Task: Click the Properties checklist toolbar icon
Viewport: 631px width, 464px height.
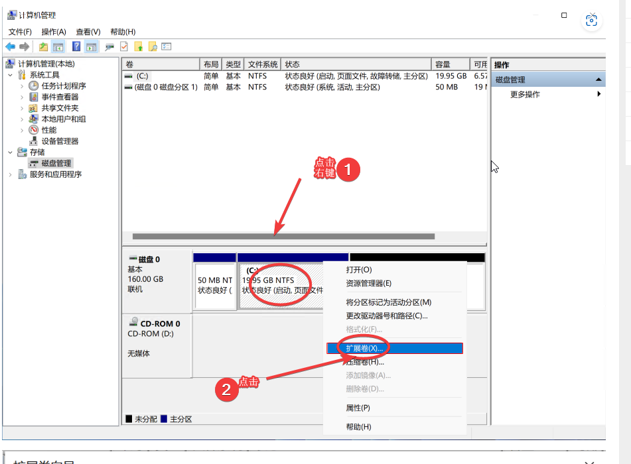Action: tap(123, 46)
